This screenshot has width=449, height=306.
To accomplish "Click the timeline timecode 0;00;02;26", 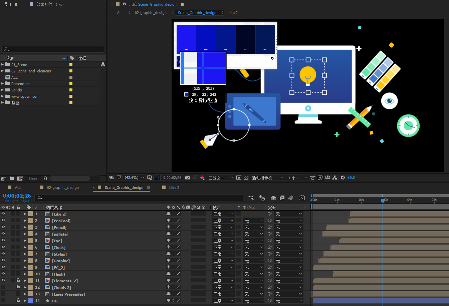I will pos(17,196).
